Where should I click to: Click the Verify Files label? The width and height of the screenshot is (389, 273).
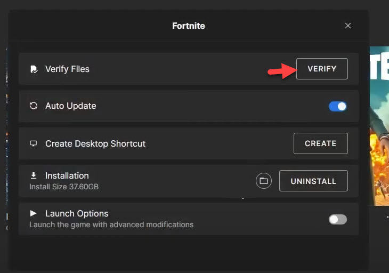(x=67, y=69)
